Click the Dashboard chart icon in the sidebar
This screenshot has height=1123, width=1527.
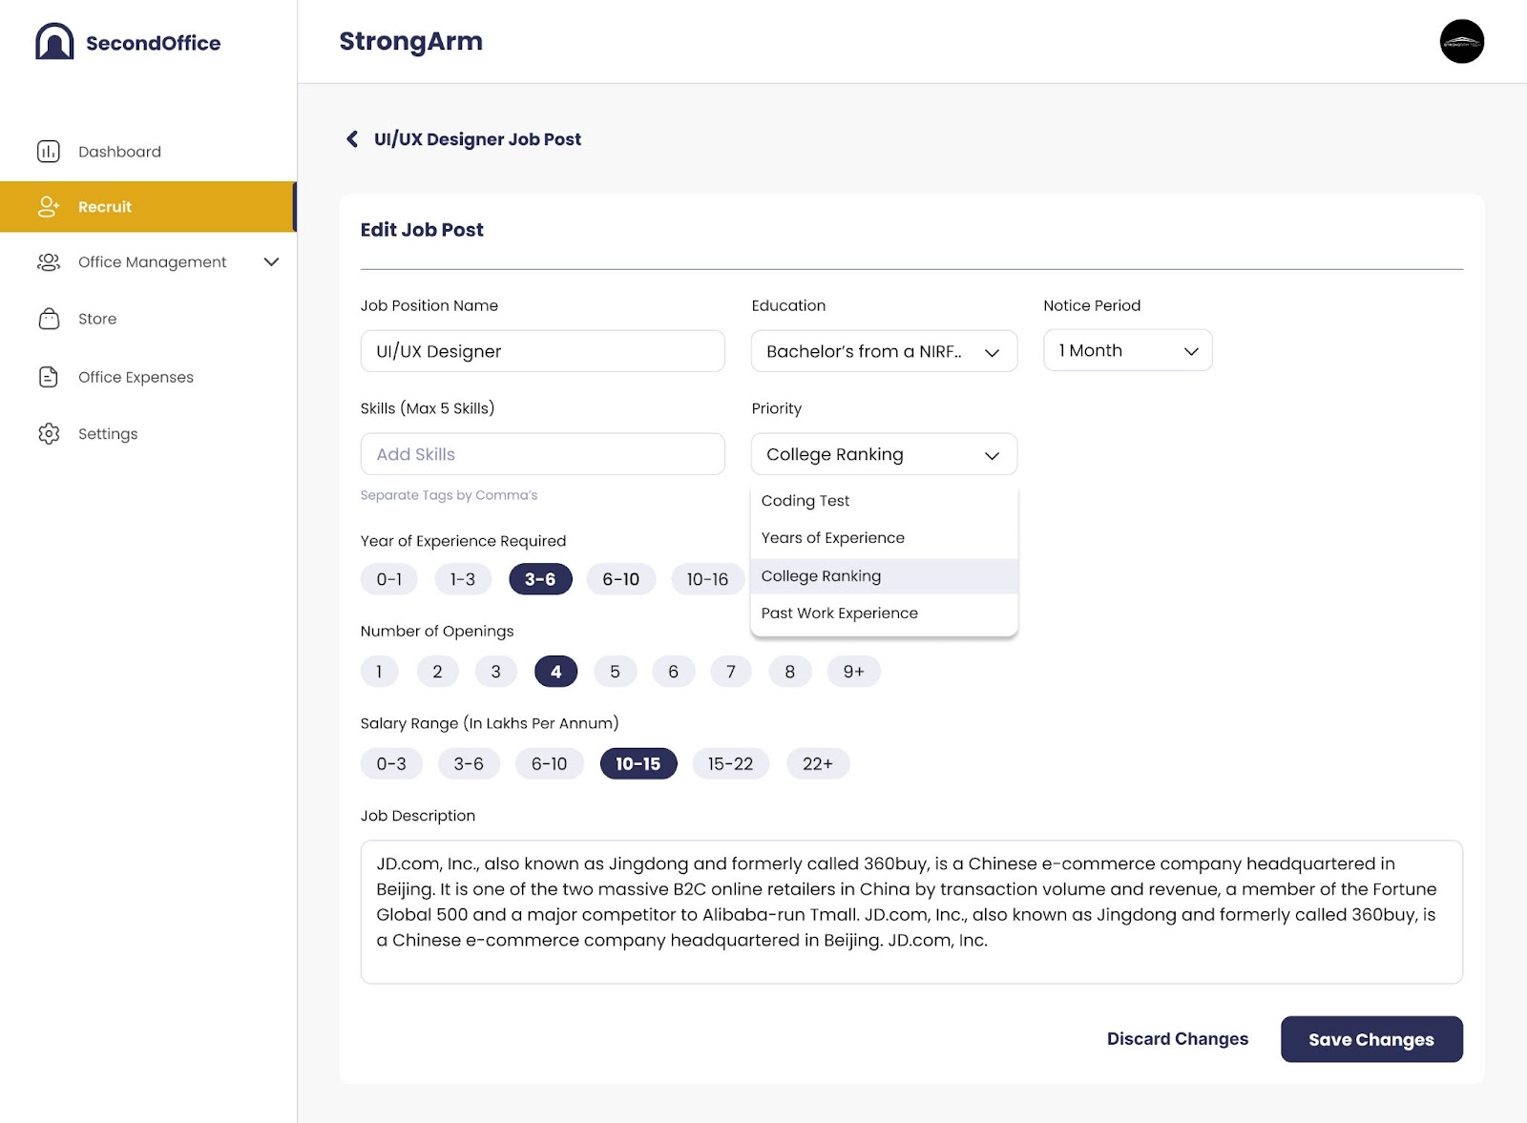coord(49,152)
